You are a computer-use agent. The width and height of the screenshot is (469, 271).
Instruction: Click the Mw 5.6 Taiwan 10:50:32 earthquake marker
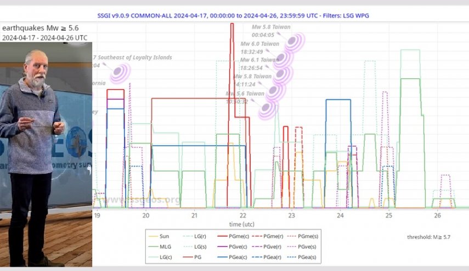point(268,109)
